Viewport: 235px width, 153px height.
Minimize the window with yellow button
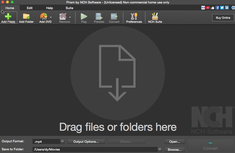(x=8, y=2)
